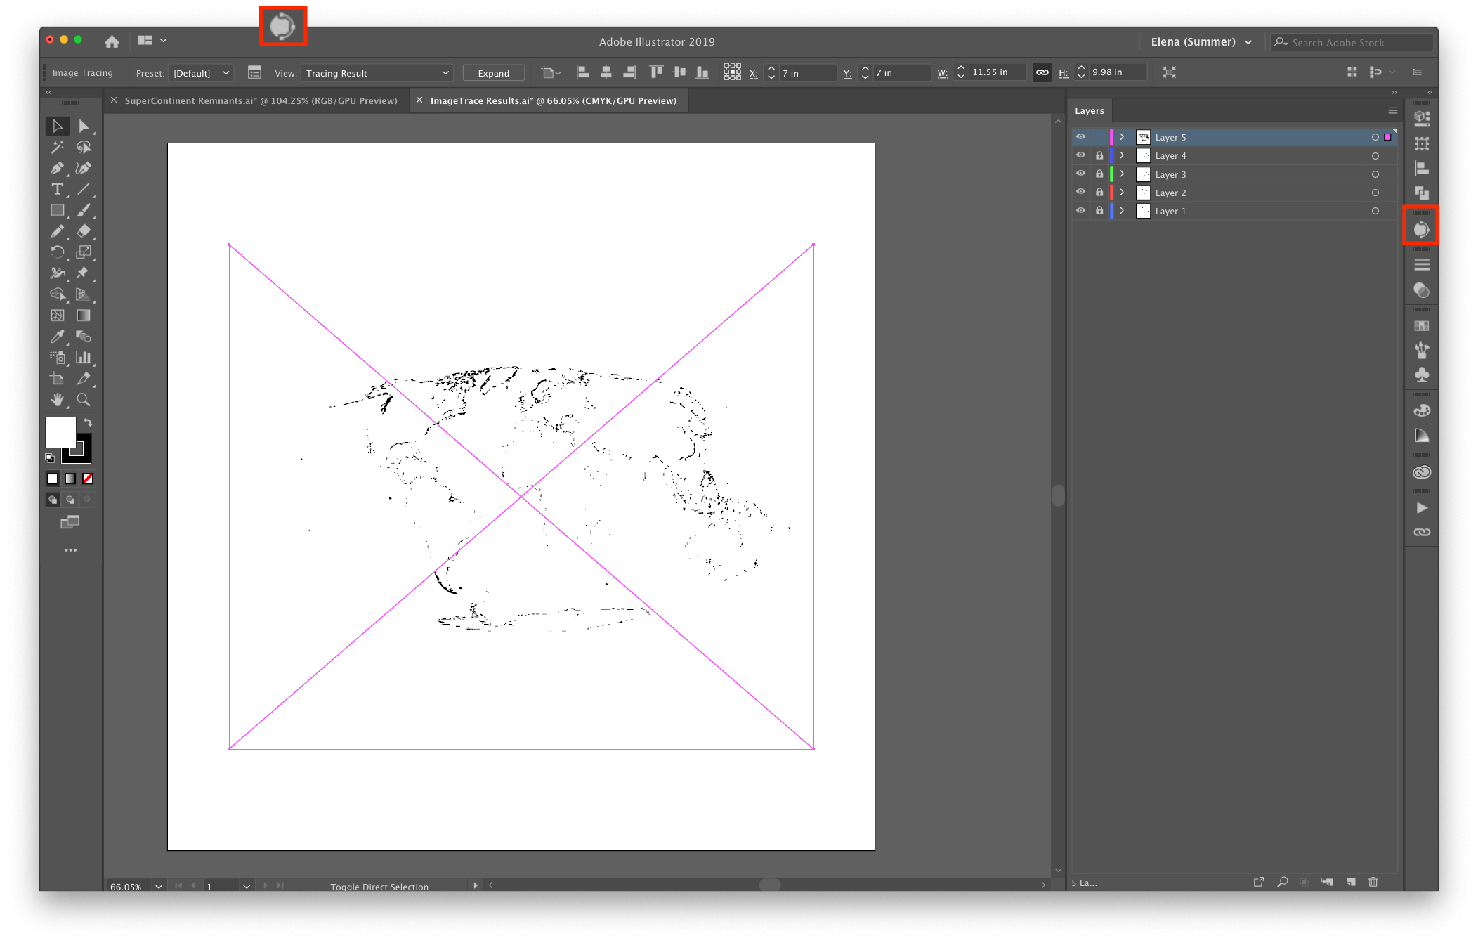Click the white Fill color swatch

pyautogui.click(x=60, y=431)
